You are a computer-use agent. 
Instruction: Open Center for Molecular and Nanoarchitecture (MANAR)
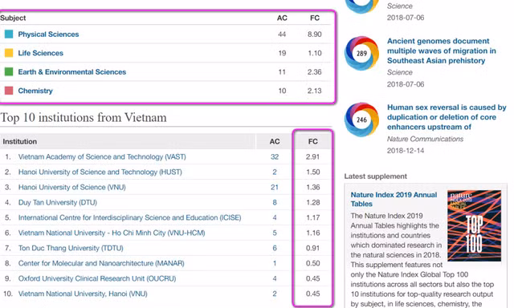tap(101, 263)
